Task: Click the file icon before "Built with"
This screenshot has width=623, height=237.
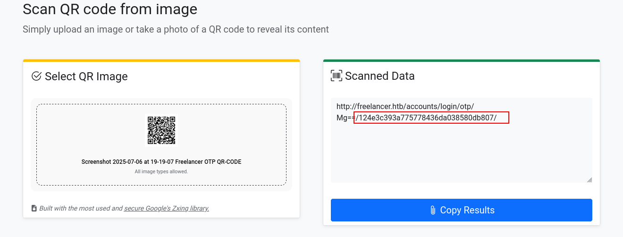Action: 34,208
